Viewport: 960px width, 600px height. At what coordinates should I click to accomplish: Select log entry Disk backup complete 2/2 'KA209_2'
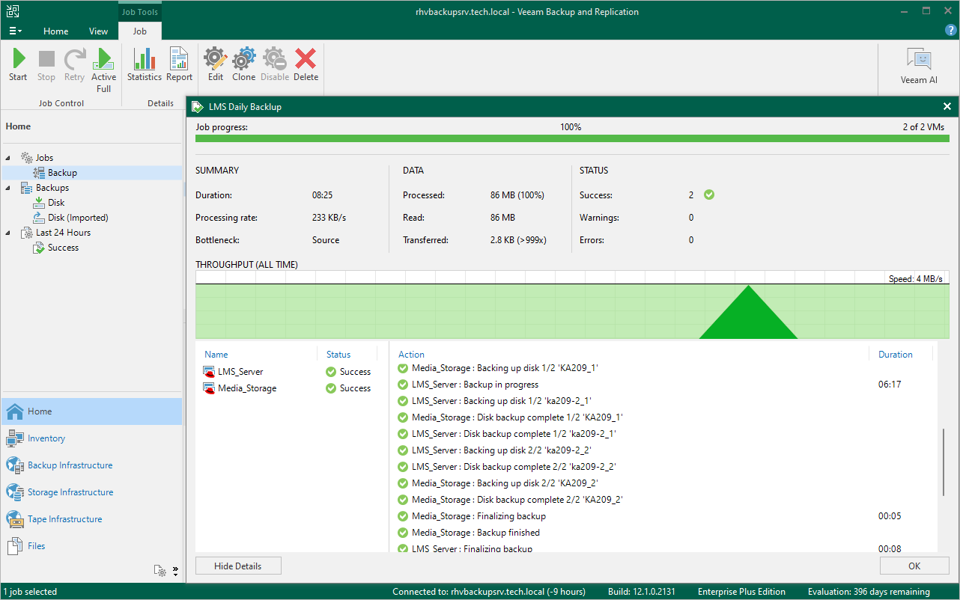pyautogui.click(x=517, y=500)
